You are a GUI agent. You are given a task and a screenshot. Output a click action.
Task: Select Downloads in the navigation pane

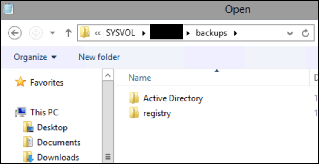coord(58,157)
